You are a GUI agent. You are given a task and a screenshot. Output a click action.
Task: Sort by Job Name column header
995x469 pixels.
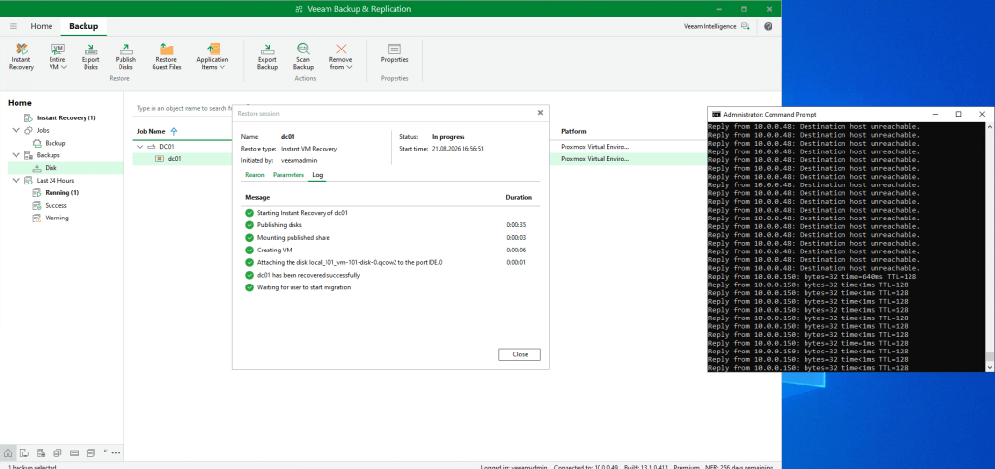151,131
